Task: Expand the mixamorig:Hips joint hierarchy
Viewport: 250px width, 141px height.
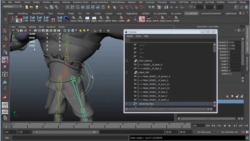Action: (126, 104)
